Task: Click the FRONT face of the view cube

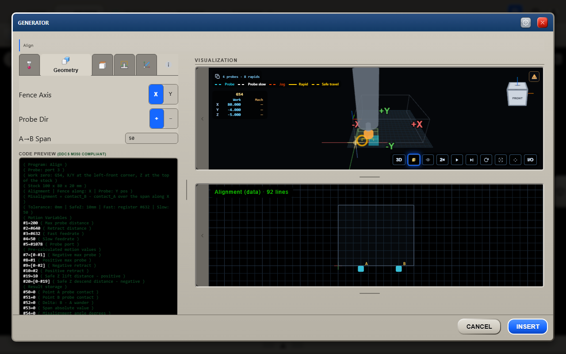Action: (517, 98)
